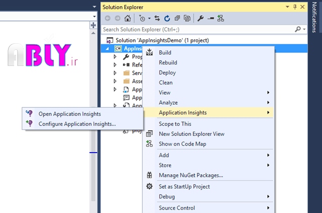This screenshot has height=213, width=322.
Task: Open the Application Insights submenu
Action: pyautogui.click(x=209, y=112)
